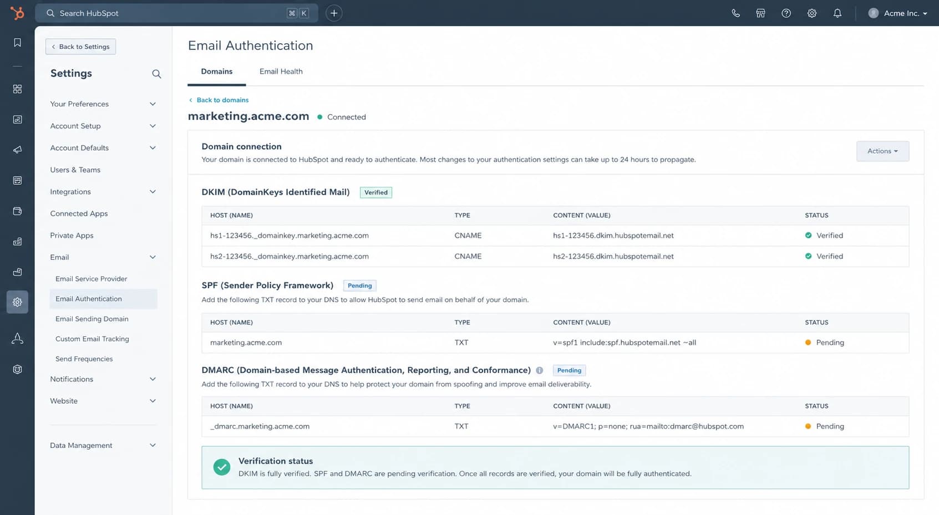Click SPF record content value
This screenshot has height=515, width=939.
625,343
